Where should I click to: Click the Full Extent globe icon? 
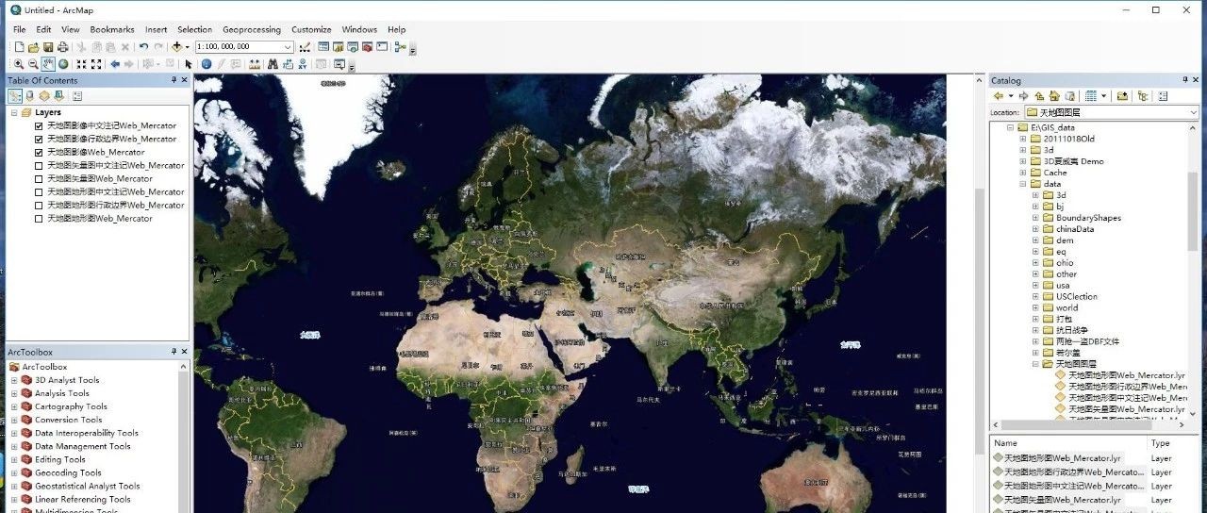(63, 64)
